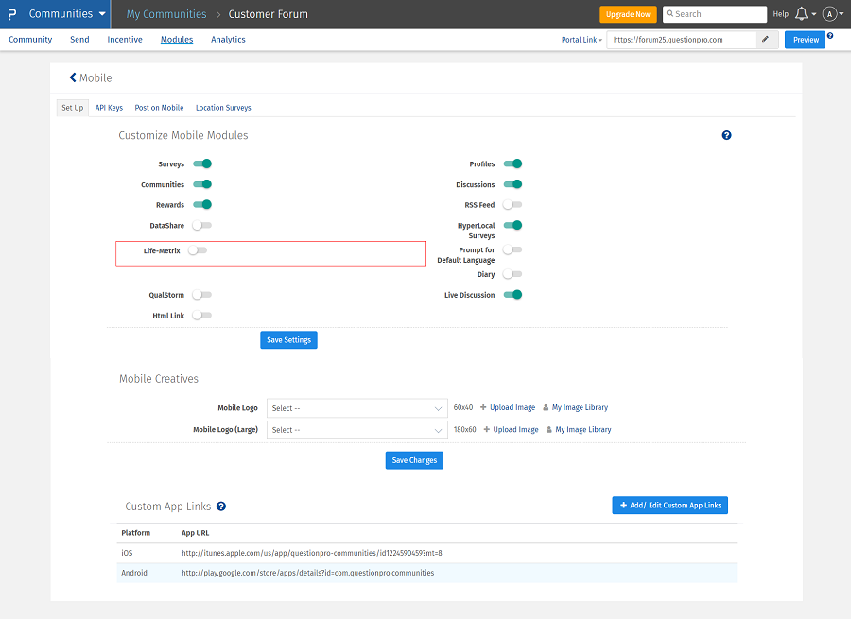Toggle the Communities module switch
The width and height of the screenshot is (851, 619).
202,184
